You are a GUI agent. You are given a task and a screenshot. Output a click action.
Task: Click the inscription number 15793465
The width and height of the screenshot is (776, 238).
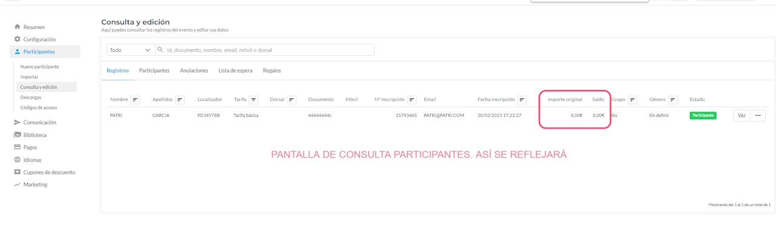click(x=406, y=116)
